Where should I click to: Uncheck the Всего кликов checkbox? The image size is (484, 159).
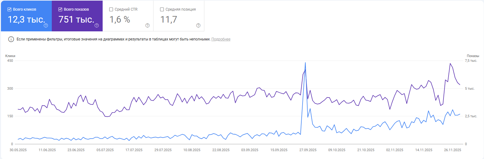click(9, 9)
